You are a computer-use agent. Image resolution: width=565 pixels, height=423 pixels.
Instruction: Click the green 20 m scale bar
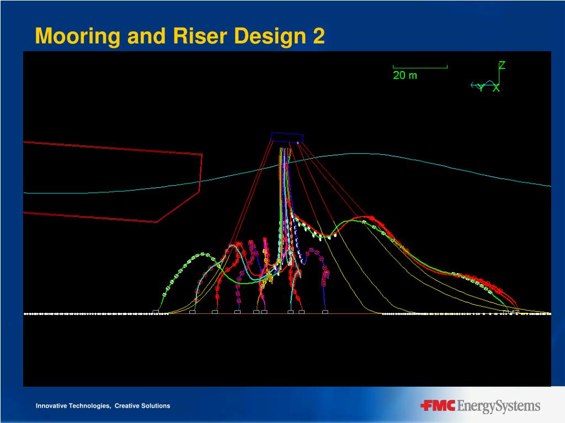(420, 67)
